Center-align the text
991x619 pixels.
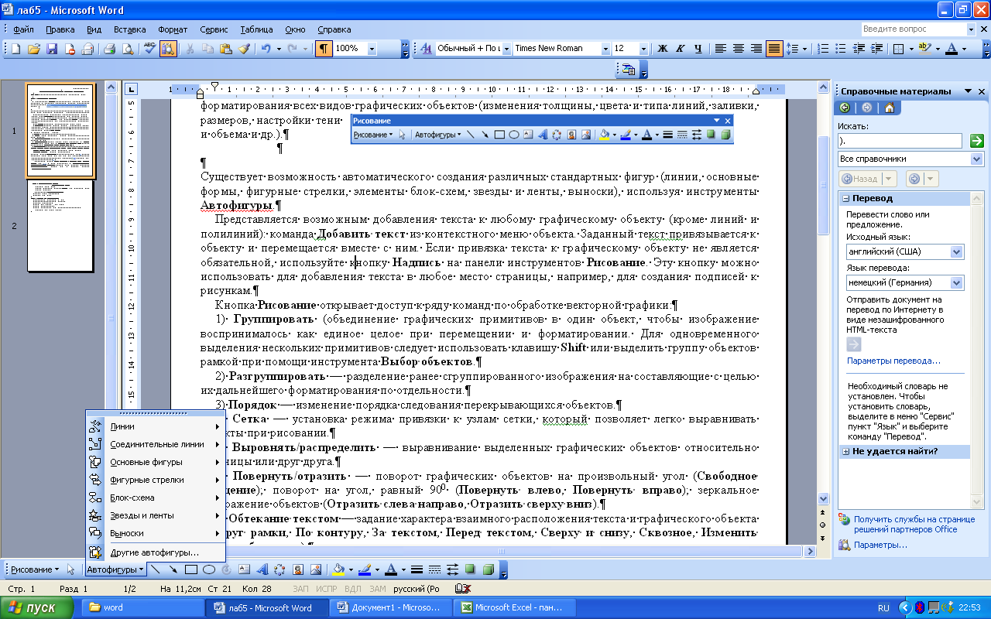click(x=738, y=48)
